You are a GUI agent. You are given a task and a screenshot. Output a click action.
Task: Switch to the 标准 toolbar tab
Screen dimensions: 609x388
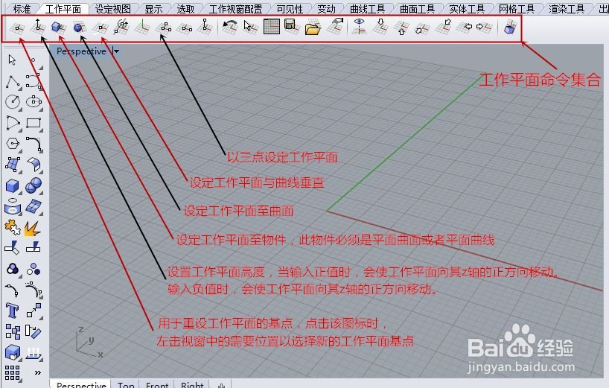pyautogui.click(x=22, y=8)
